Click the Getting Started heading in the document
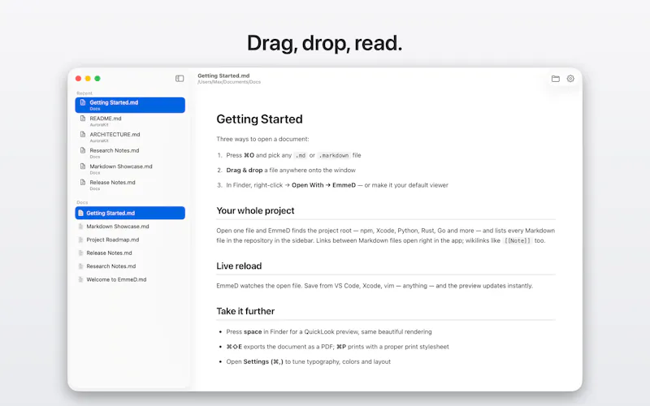 tap(259, 119)
